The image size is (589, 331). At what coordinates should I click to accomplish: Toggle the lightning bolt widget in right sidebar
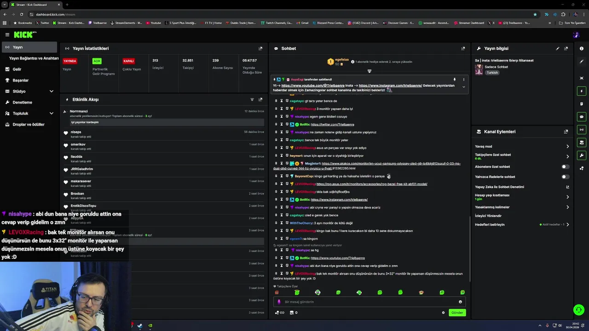pos(582,91)
